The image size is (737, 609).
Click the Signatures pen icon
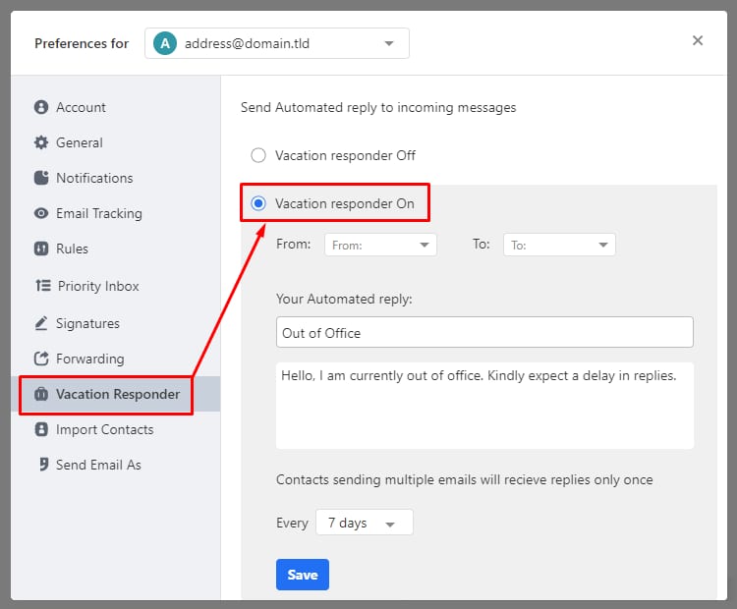pyautogui.click(x=41, y=323)
